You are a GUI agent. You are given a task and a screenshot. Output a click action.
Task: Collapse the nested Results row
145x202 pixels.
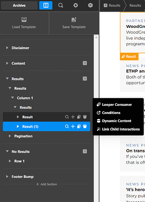point(10,88)
